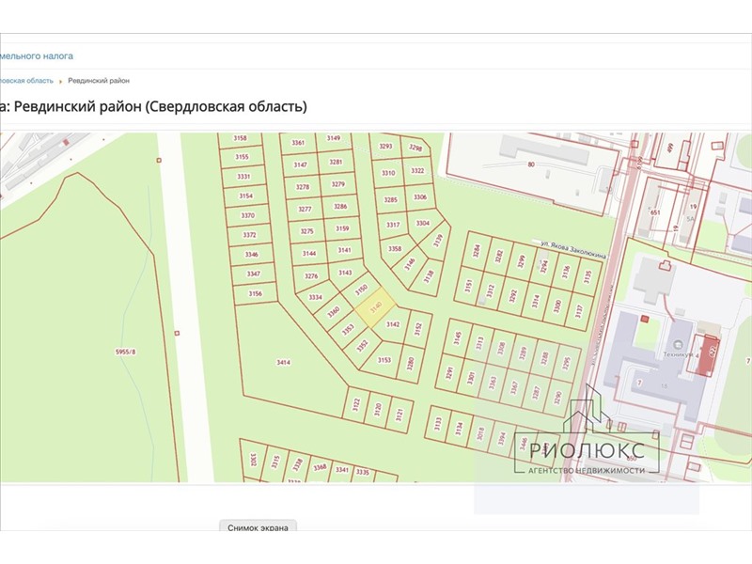Pick parcel 3358 on the map

tap(395, 249)
